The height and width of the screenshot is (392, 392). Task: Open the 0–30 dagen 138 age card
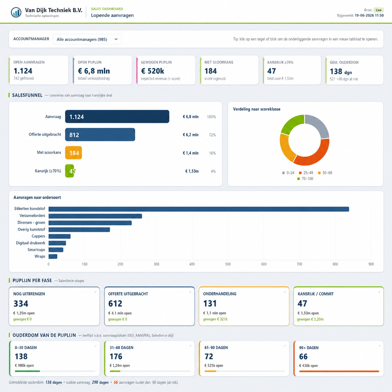pos(54,359)
